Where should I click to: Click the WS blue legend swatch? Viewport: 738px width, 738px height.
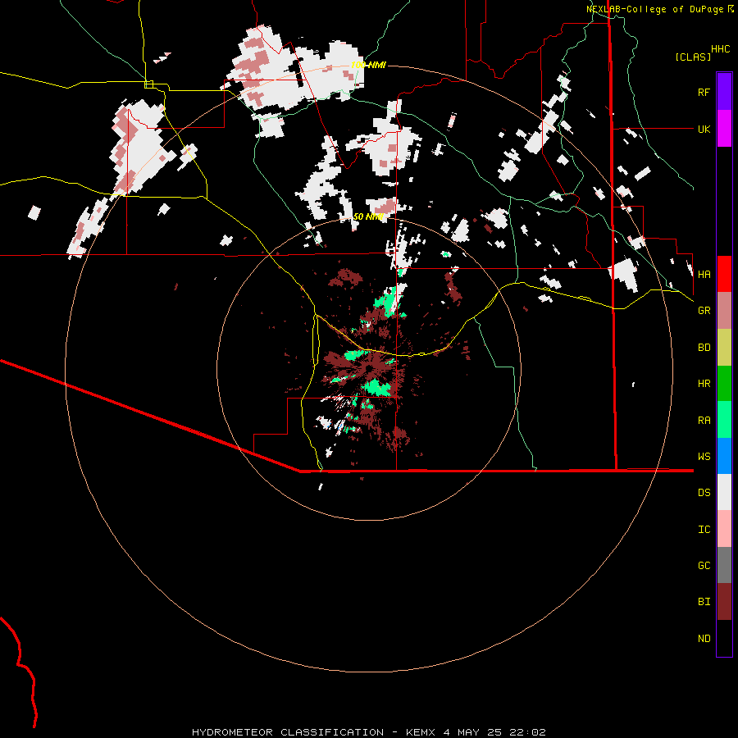click(x=724, y=456)
